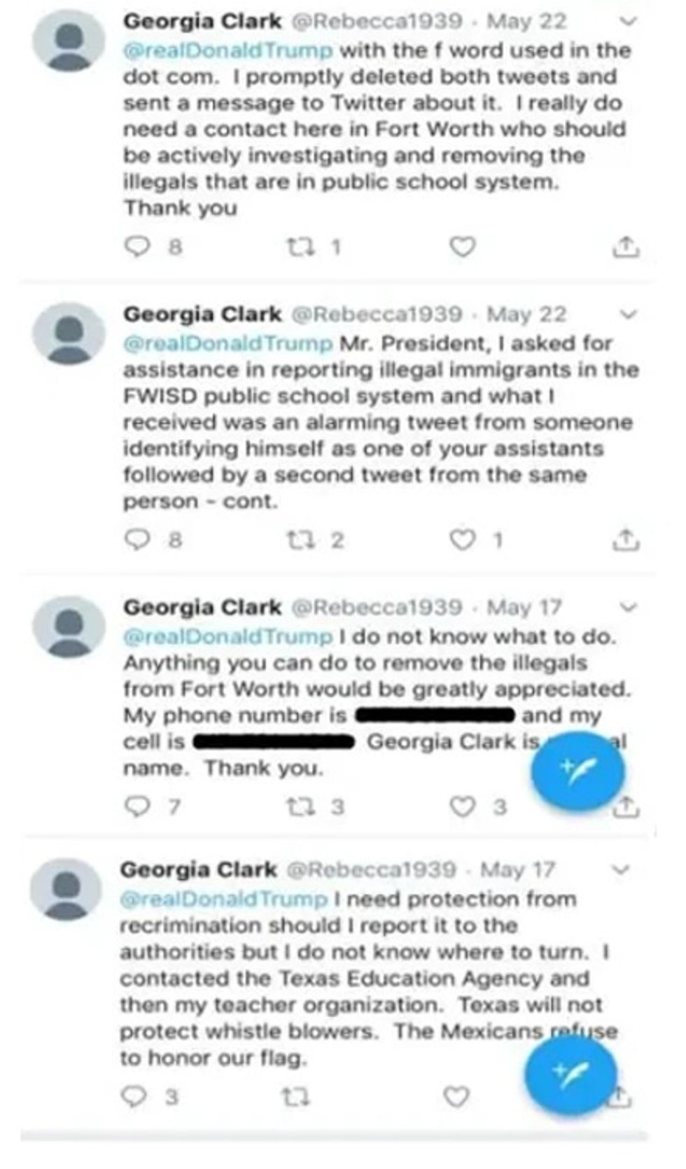Share the first May 22 tweet

[626, 246]
